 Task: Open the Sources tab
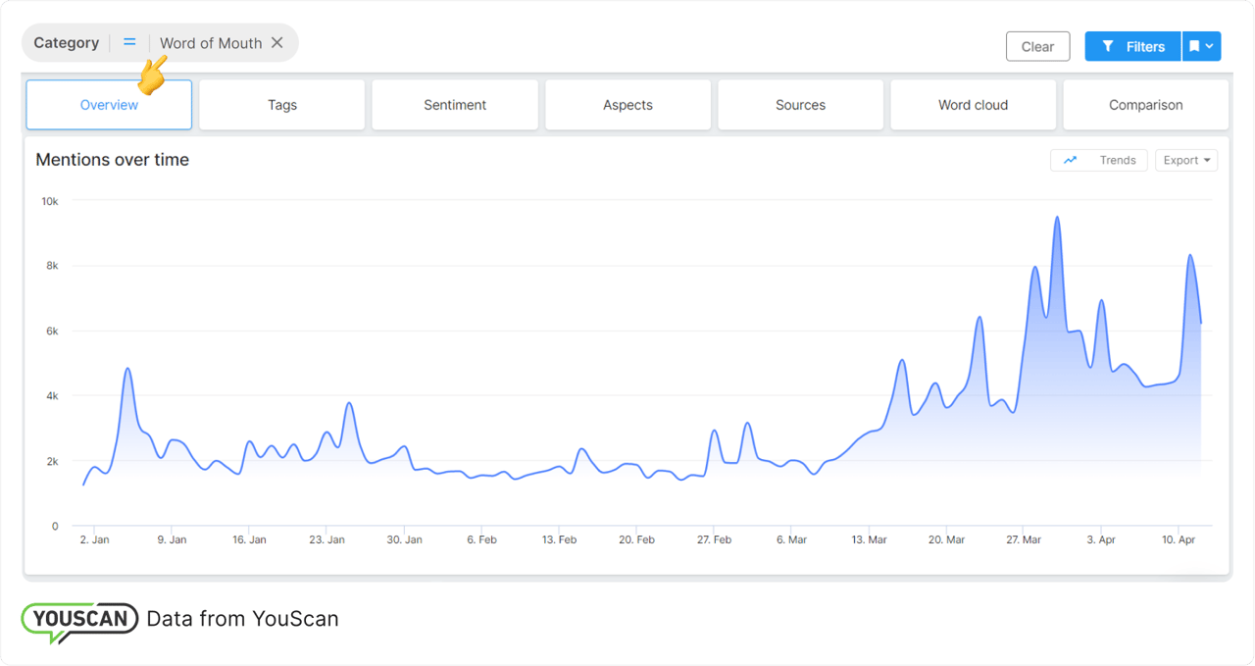coord(800,105)
